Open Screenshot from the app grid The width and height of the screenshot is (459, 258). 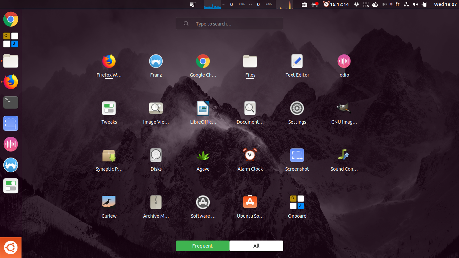(297, 160)
